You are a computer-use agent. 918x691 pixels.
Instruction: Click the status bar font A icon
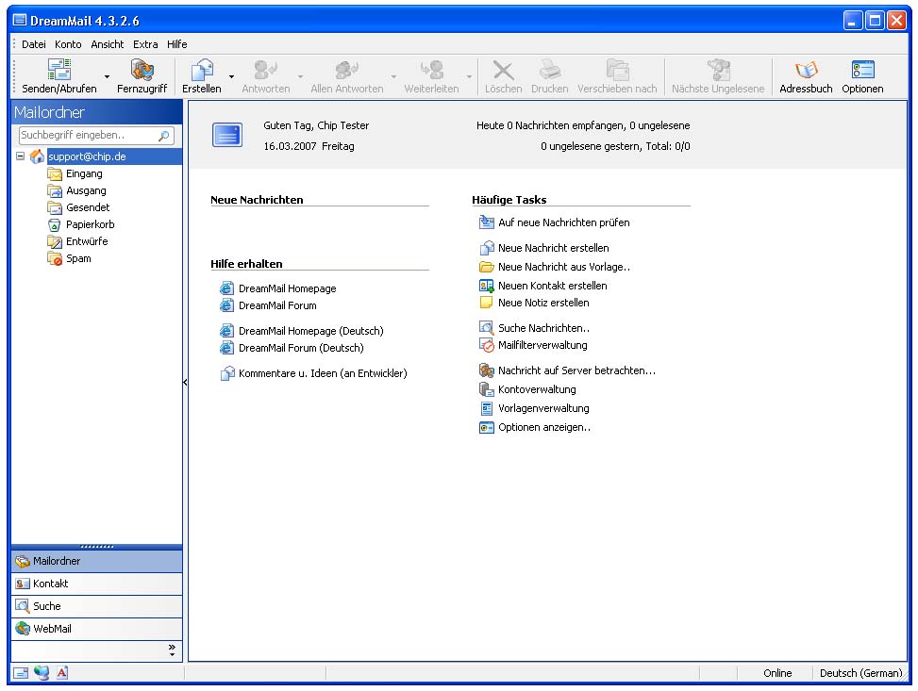pos(62,673)
